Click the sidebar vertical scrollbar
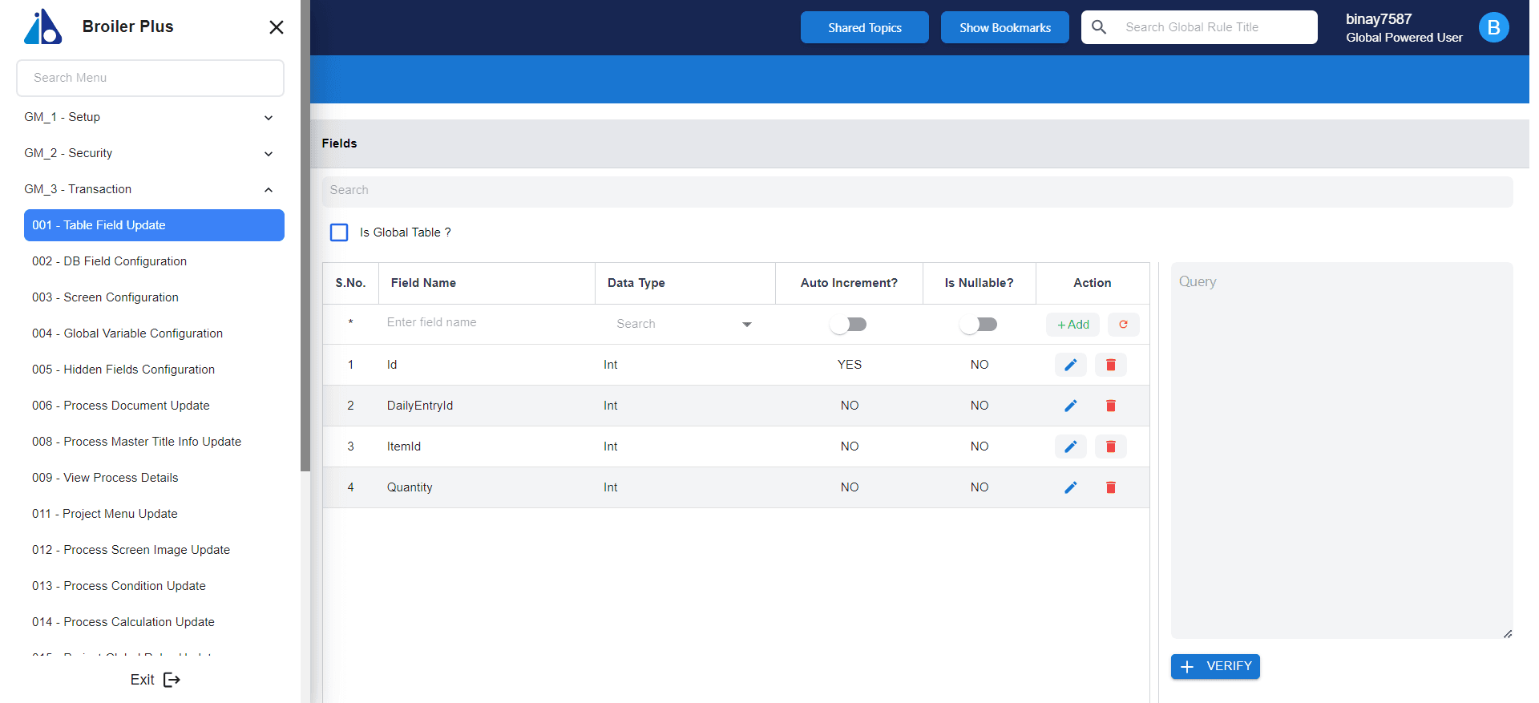This screenshot has width=1539, height=703. pyautogui.click(x=305, y=236)
